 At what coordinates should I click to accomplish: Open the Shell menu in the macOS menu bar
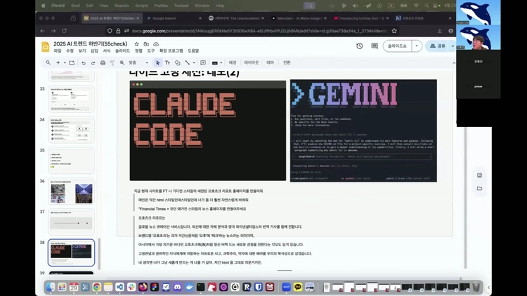point(76,6)
